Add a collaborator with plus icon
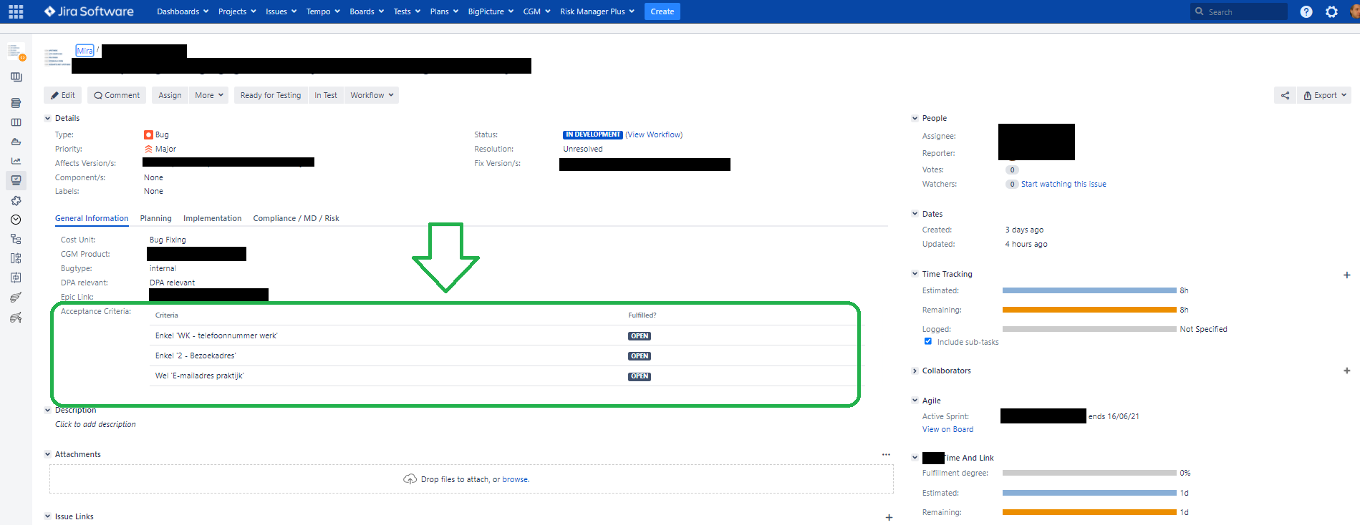 pos(1346,371)
